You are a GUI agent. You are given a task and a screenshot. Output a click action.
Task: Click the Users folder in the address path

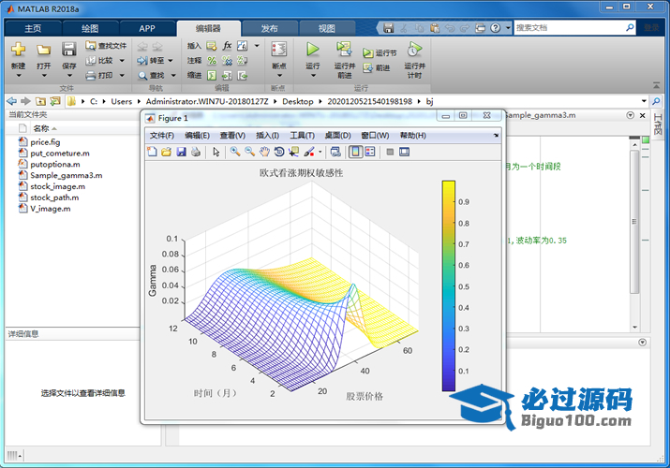122,101
